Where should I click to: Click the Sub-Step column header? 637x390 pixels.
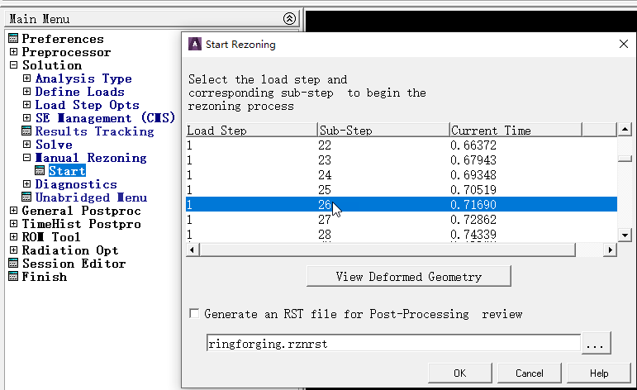[x=383, y=131]
